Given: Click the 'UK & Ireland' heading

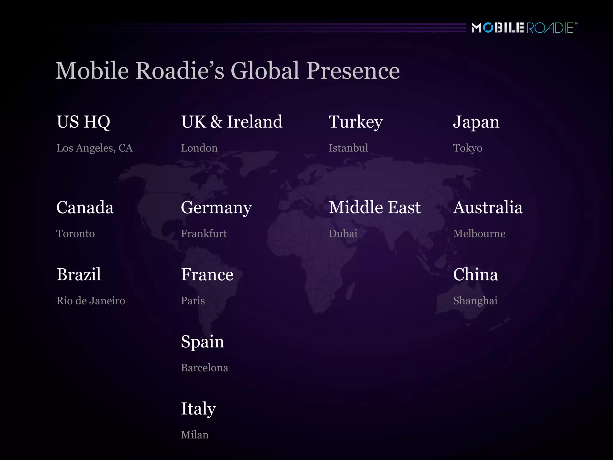Looking at the screenshot, I should [232, 122].
